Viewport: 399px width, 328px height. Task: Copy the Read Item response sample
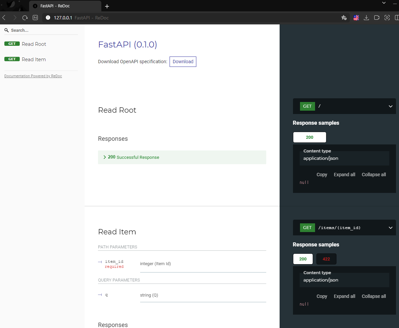click(x=322, y=296)
